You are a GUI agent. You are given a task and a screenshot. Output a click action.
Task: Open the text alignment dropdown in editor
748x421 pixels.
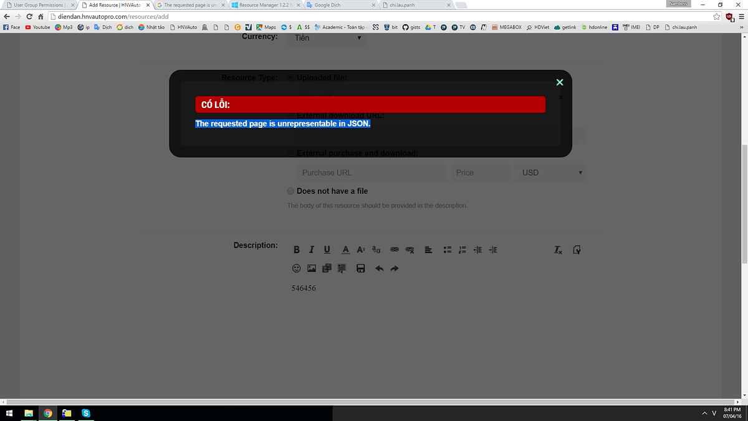click(x=428, y=250)
